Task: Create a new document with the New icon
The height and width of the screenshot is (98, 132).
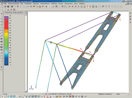Action: point(2,7)
